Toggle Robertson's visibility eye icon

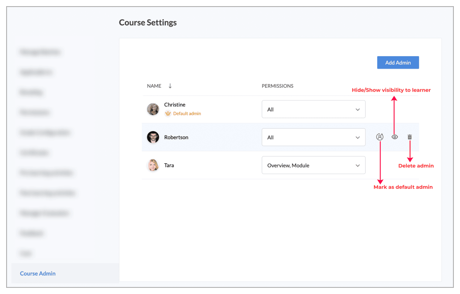[395, 137]
